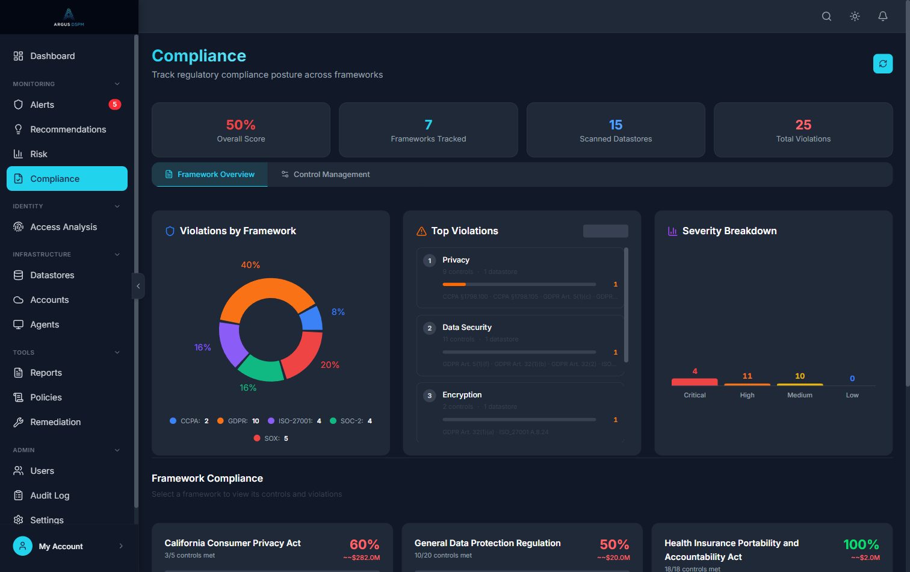Click the ISO-27001 legend entry
Screen dimensions: 910x572
(x=294, y=421)
